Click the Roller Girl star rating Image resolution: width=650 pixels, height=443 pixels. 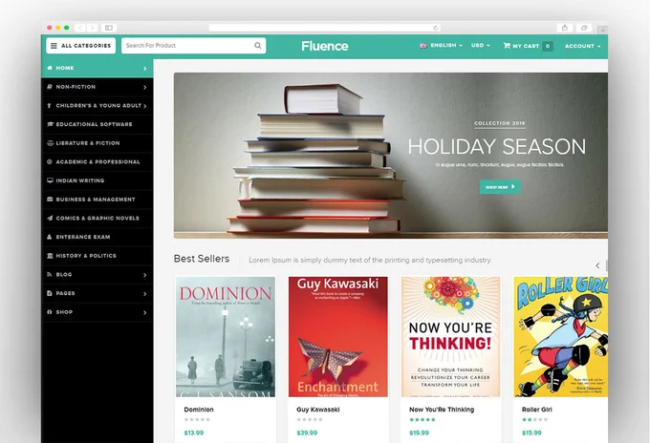[x=534, y=419]
